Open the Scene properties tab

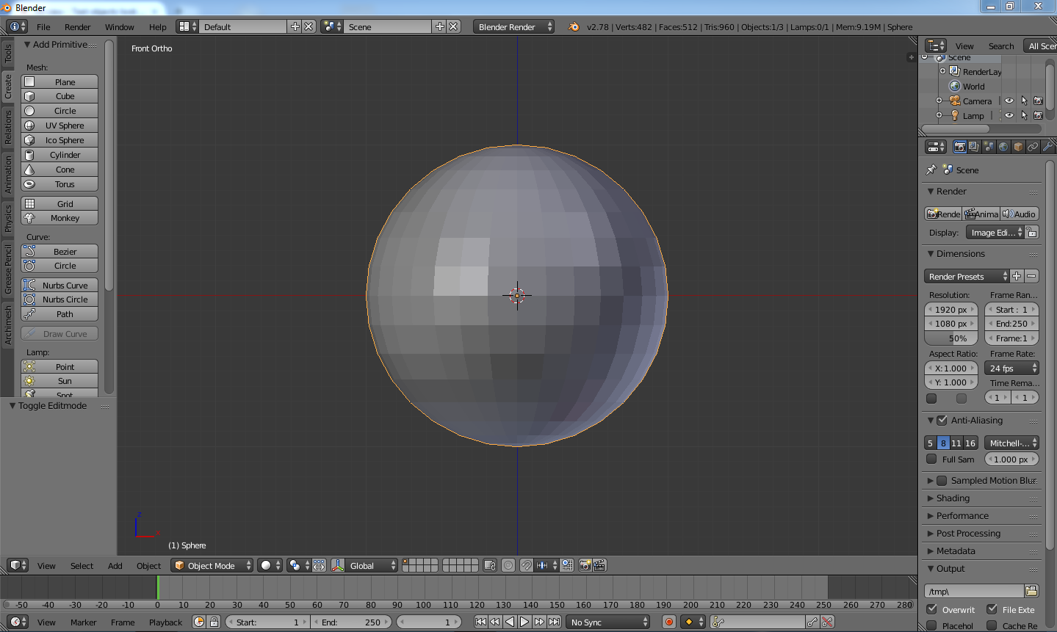click(989, 147)
